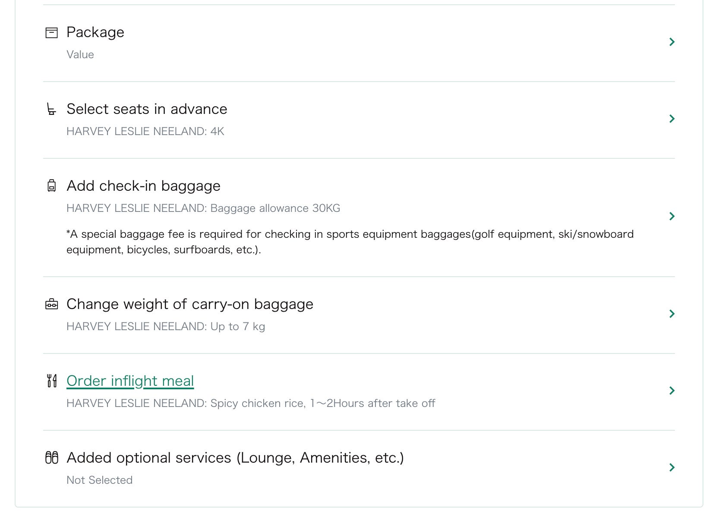The image size is (725, 530).
Task: Click the Add check-in baggage heading
Action: click(143, 186)
